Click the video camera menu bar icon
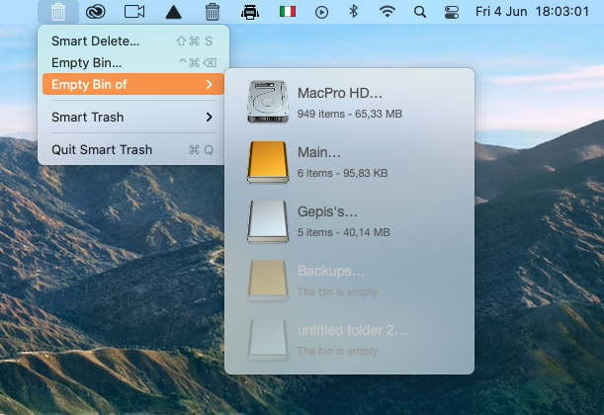This screenshot has height=415, width=604. (x=134, y=12)
